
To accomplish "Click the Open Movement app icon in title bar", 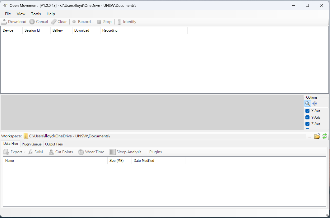I will 5,6.
